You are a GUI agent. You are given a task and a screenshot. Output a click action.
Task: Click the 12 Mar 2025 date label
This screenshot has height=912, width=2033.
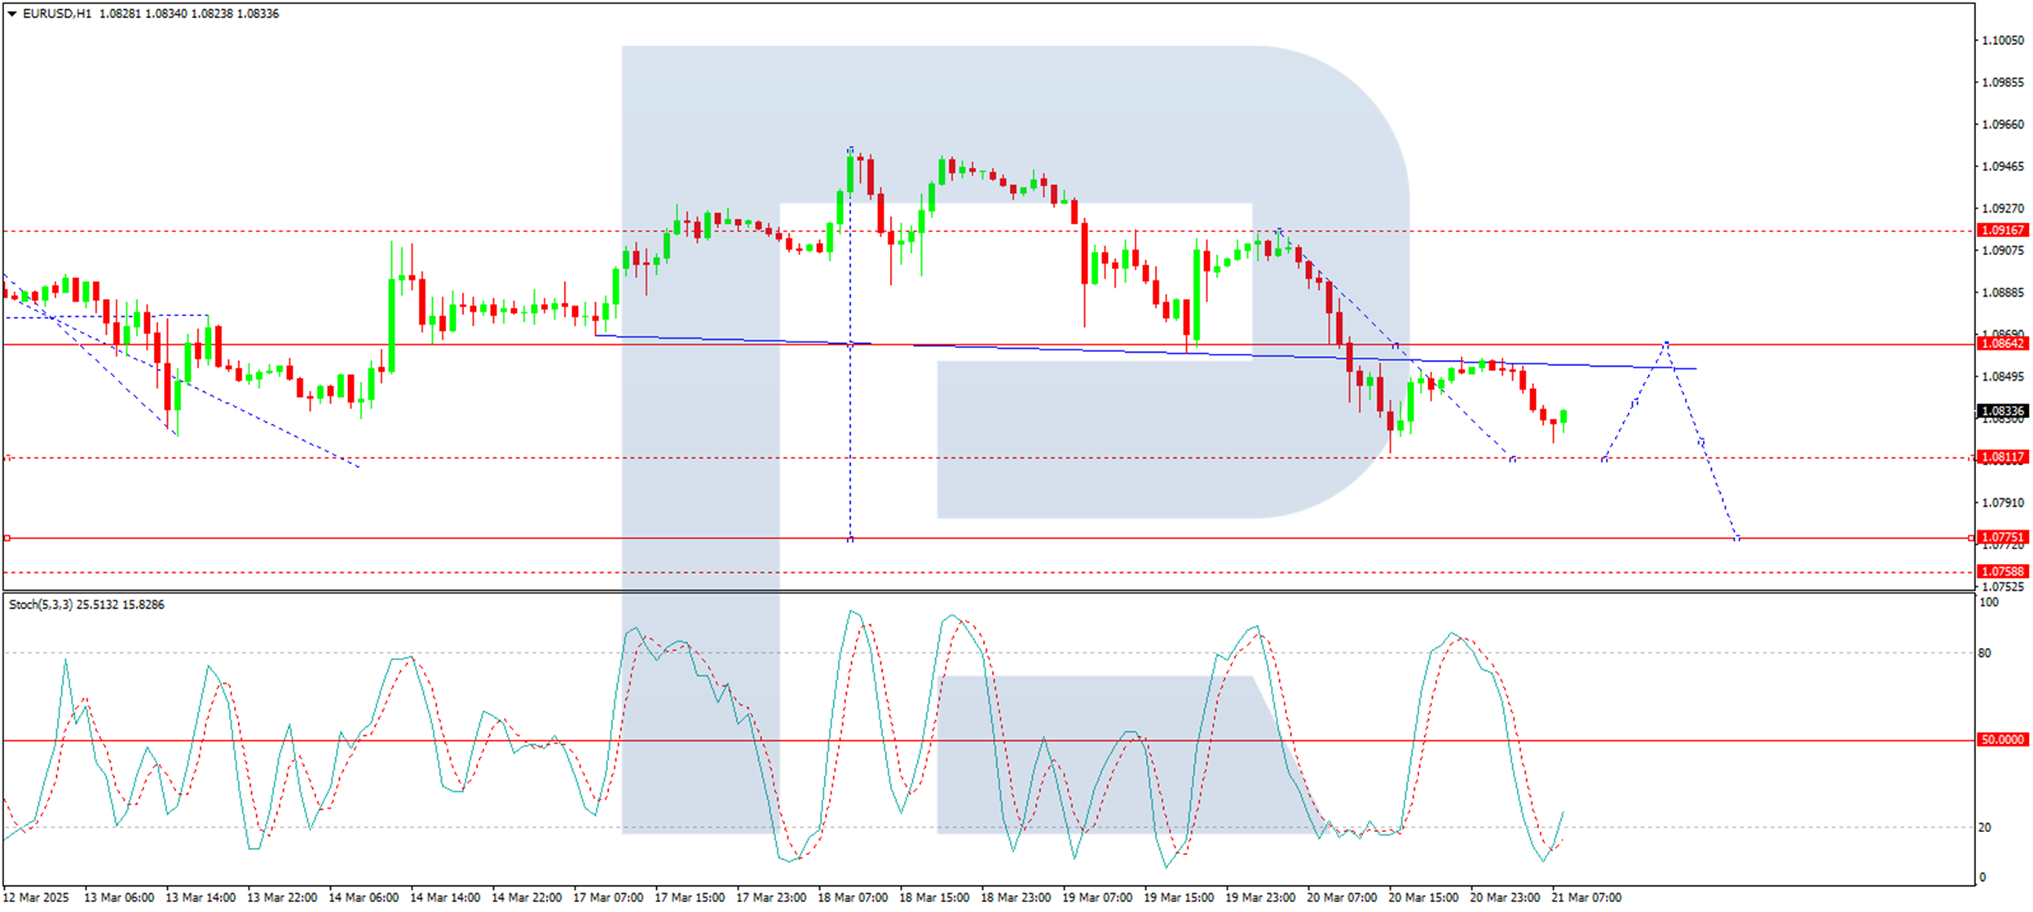tap(37, 898)
